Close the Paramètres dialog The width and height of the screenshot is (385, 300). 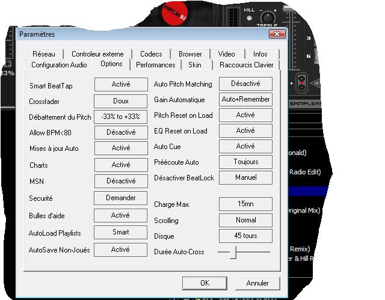click(277, 34)
